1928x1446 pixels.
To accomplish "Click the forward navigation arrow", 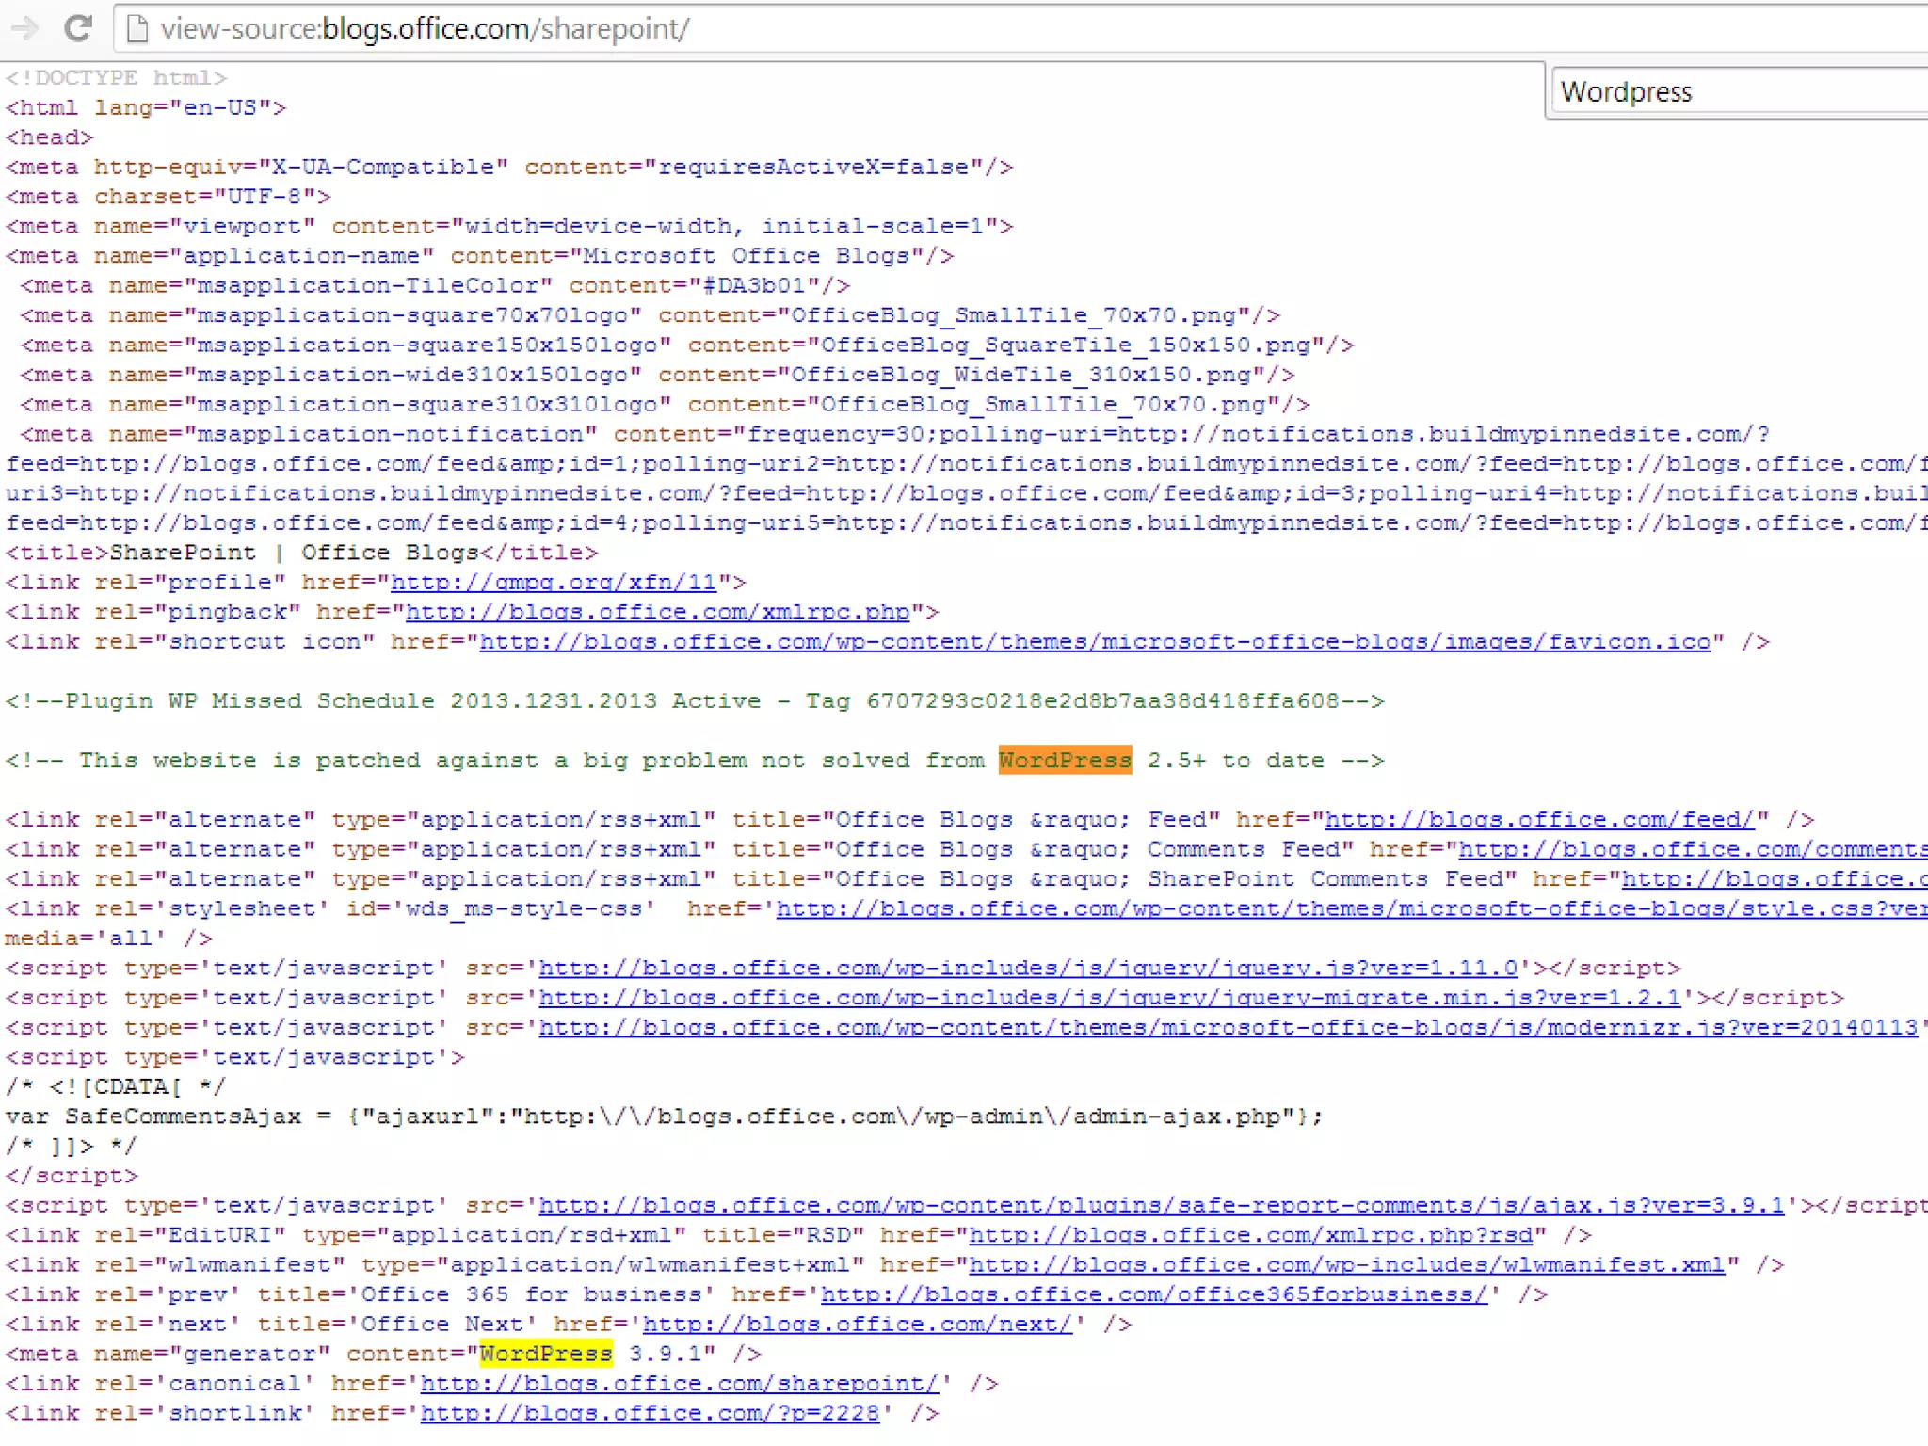I will coord(24,28).
